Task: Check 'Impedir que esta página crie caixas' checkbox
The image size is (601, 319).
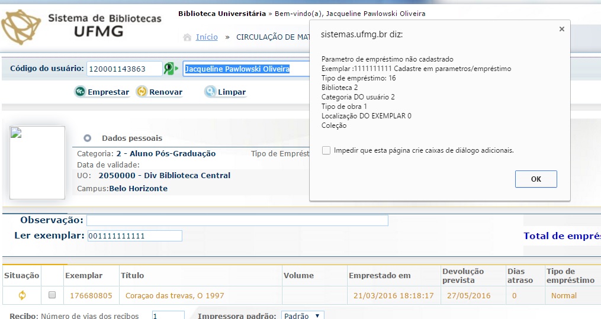Action: coord(326,150)
